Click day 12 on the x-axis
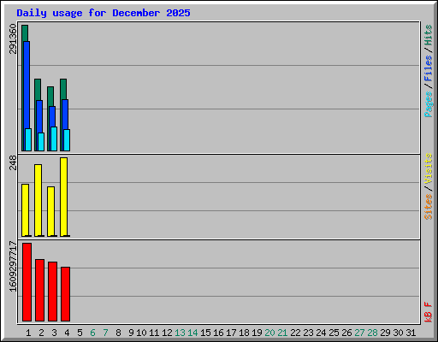 click(x=167, y=333)
